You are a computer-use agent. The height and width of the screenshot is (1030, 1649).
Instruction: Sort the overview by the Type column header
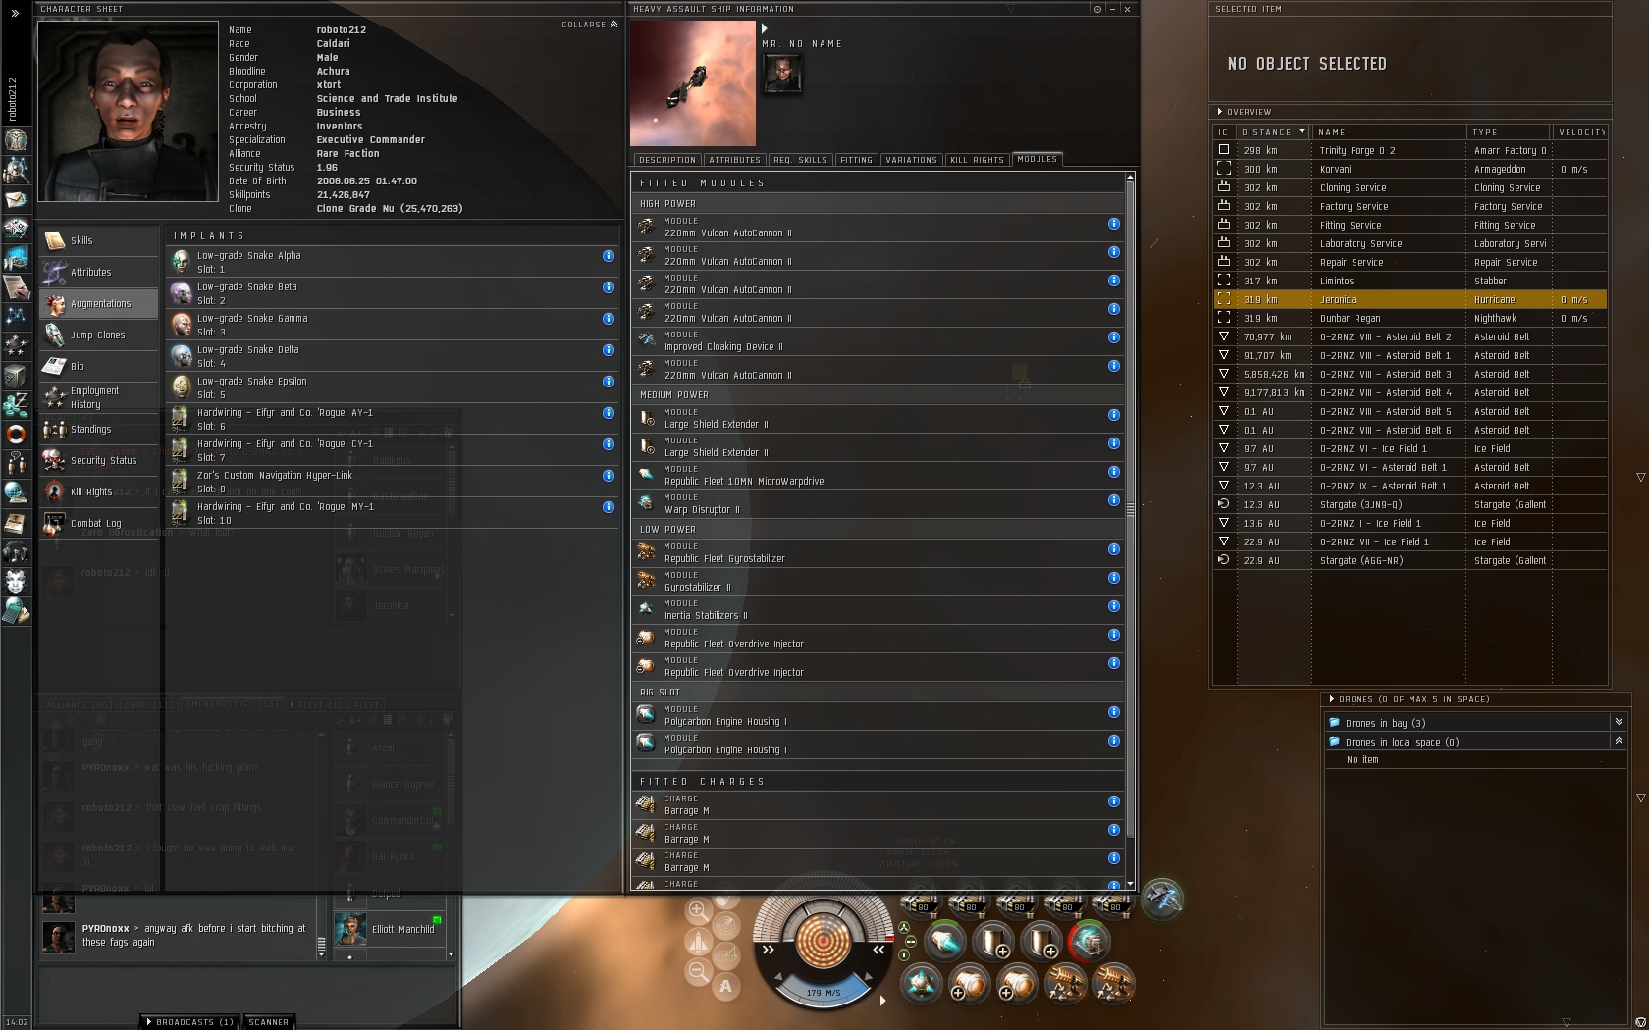pyautogui.click(x=1508, y=132)
